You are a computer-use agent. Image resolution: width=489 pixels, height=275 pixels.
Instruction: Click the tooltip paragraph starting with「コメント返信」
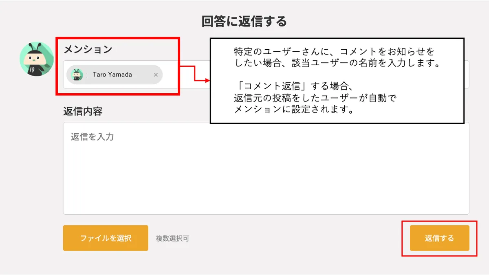(315, 98)
